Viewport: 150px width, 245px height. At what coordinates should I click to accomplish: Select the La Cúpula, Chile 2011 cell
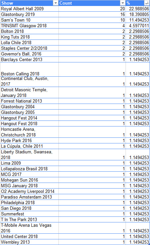coord(29,146)
